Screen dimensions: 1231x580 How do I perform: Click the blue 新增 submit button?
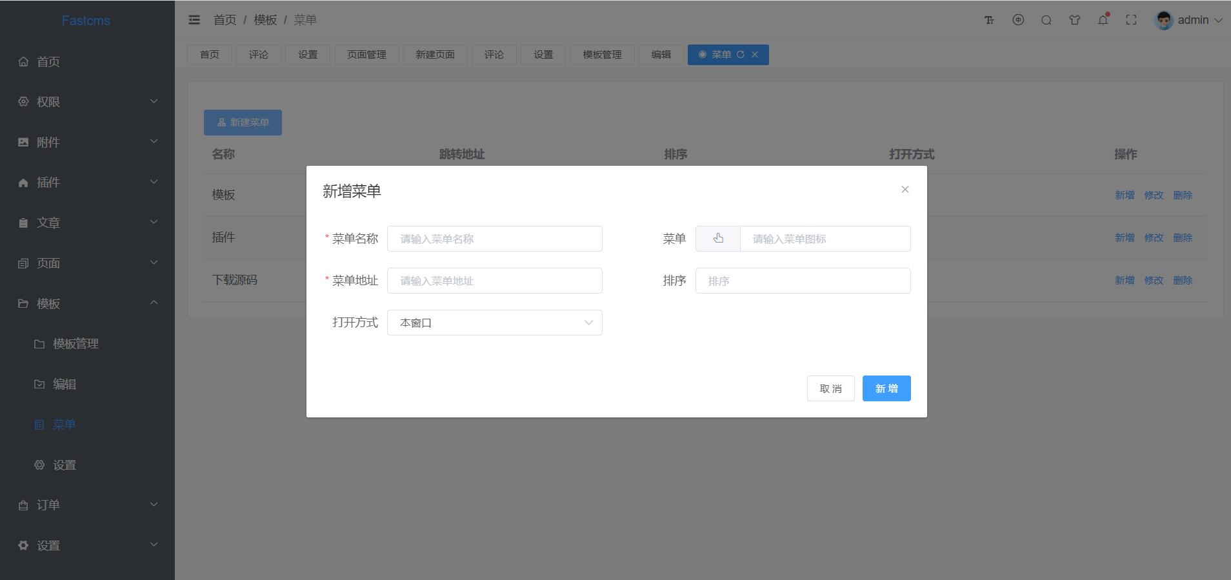(886, 388)
